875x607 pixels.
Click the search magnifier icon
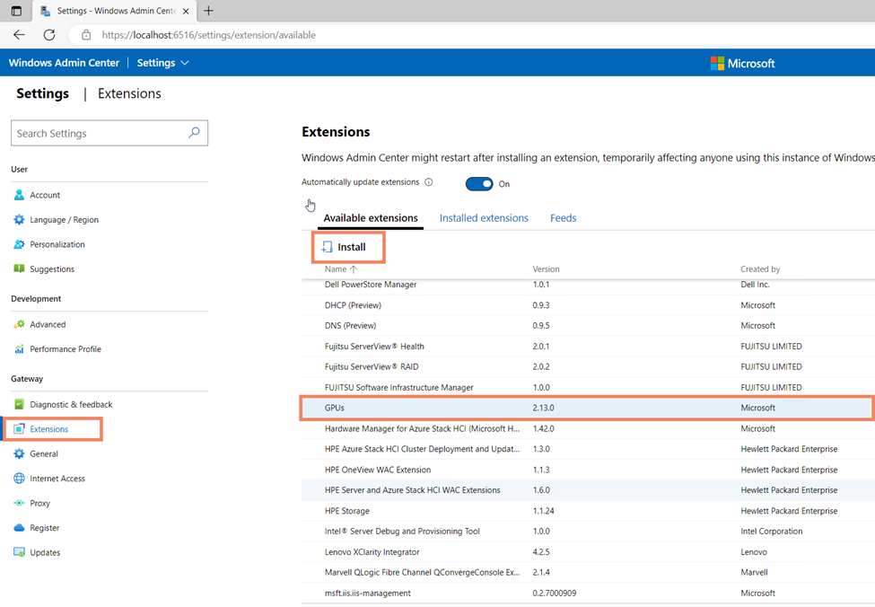click(194, 133)
